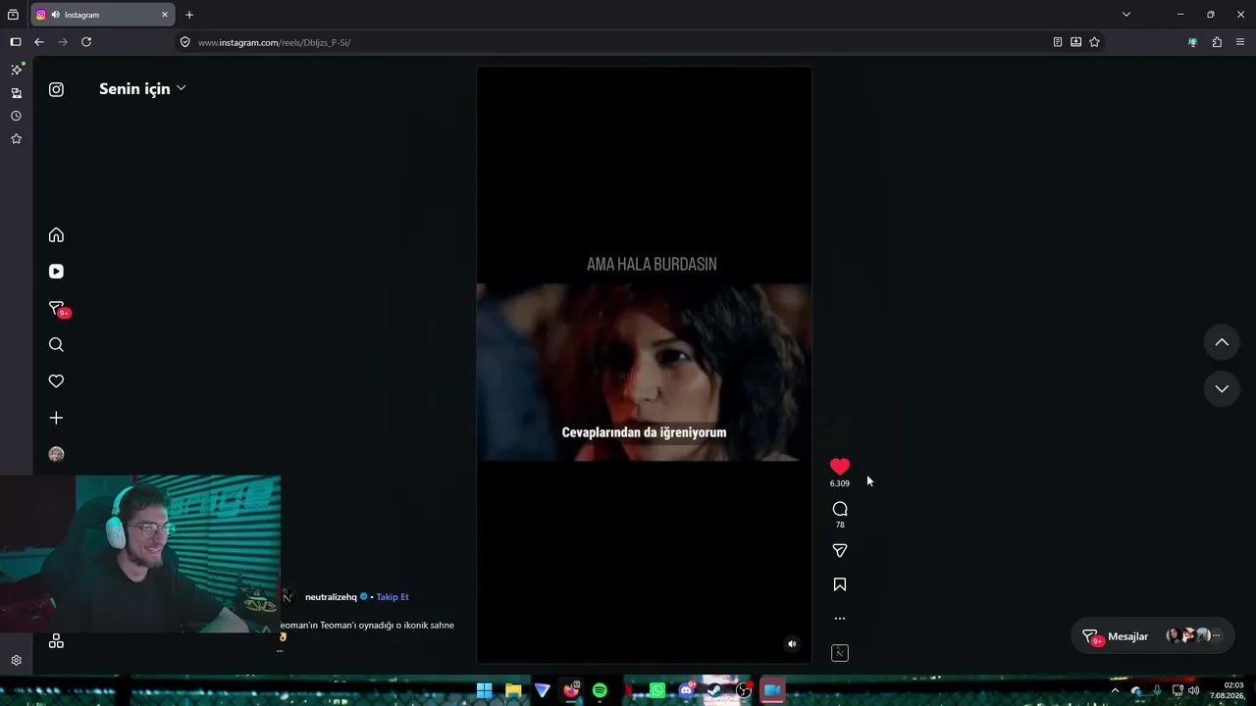Viewport: 1256px width, 706px height.
Task: Reload the Instagram page
Action: (86, 42)
